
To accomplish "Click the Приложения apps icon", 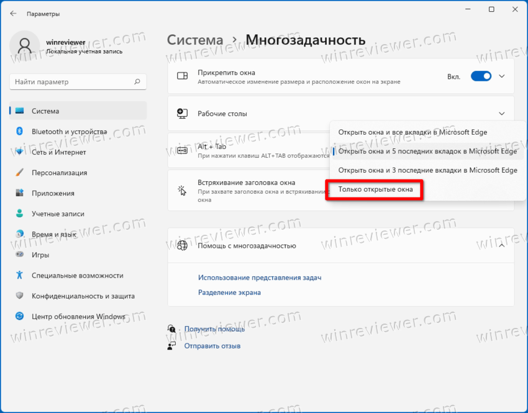I will point(19,193).
